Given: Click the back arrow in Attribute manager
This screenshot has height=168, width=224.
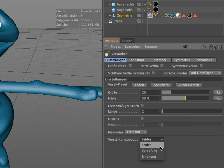Looking at the screenshot, I should 185,46.
